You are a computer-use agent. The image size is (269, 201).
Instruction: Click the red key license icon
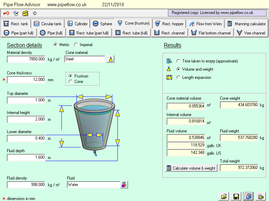tap(6, 13)
